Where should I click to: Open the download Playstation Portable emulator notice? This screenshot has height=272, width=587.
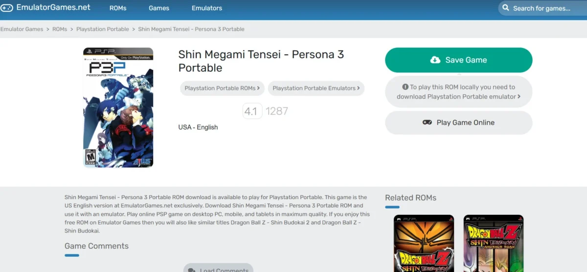tap(458, 92)
